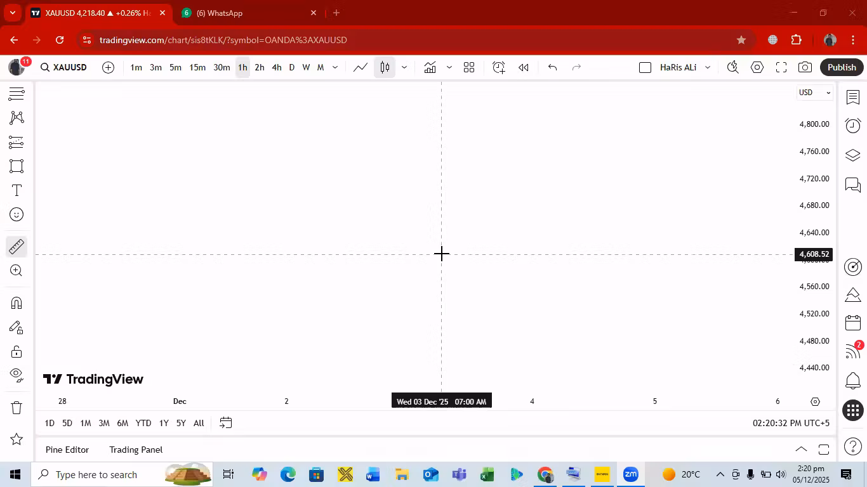
Task: Add a symbol to compare with plus icon
Action: [x=109, y=67]
